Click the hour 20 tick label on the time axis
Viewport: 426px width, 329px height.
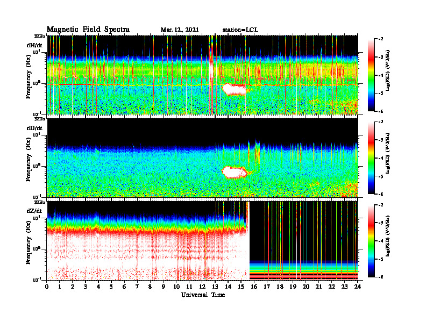[306, 287]
